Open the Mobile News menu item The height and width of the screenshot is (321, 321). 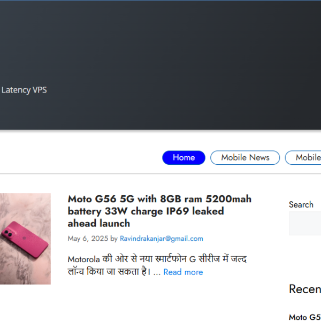tap(245, 158)
